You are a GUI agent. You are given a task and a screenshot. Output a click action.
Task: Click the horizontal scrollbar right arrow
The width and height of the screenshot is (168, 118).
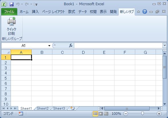pyautogui.click(x=159, y=108)
